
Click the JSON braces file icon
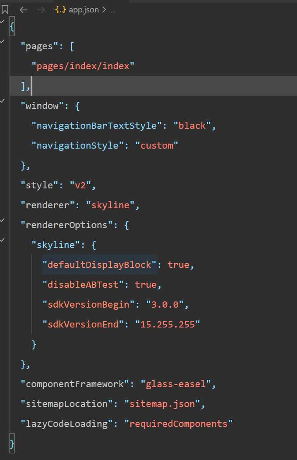(60, 10)
